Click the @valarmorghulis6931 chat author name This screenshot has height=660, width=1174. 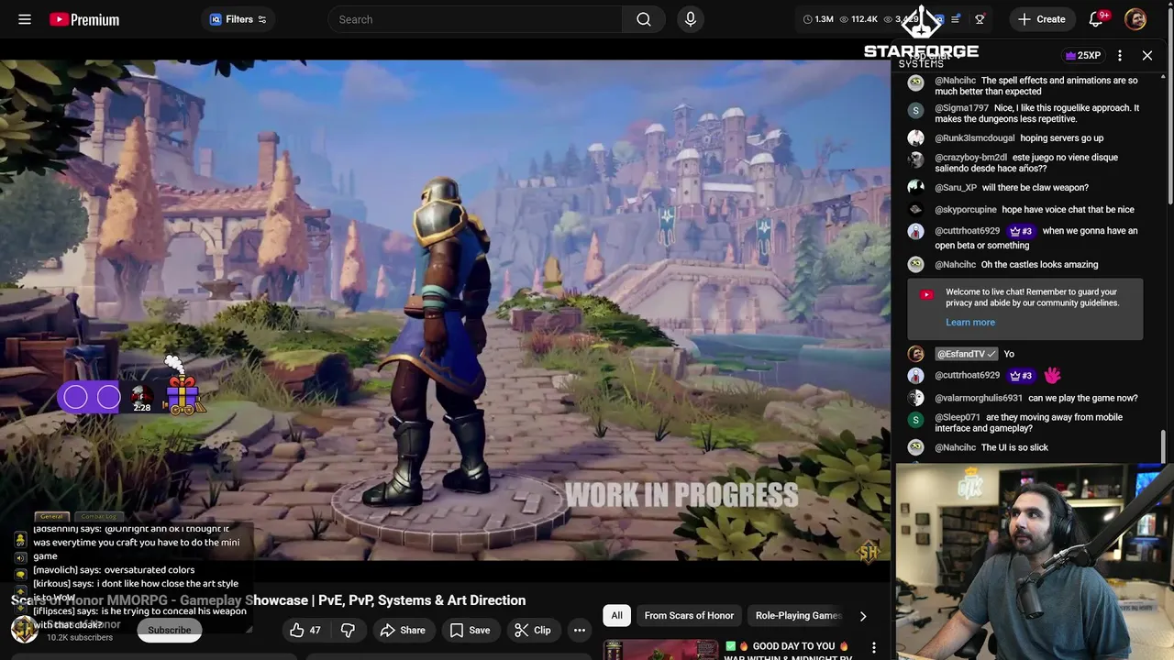979,398
